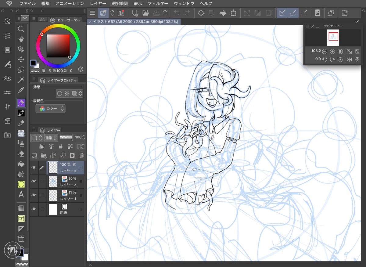
Task: Tick edit checkbox for レイヤー 2
Action: pos(42,182)
